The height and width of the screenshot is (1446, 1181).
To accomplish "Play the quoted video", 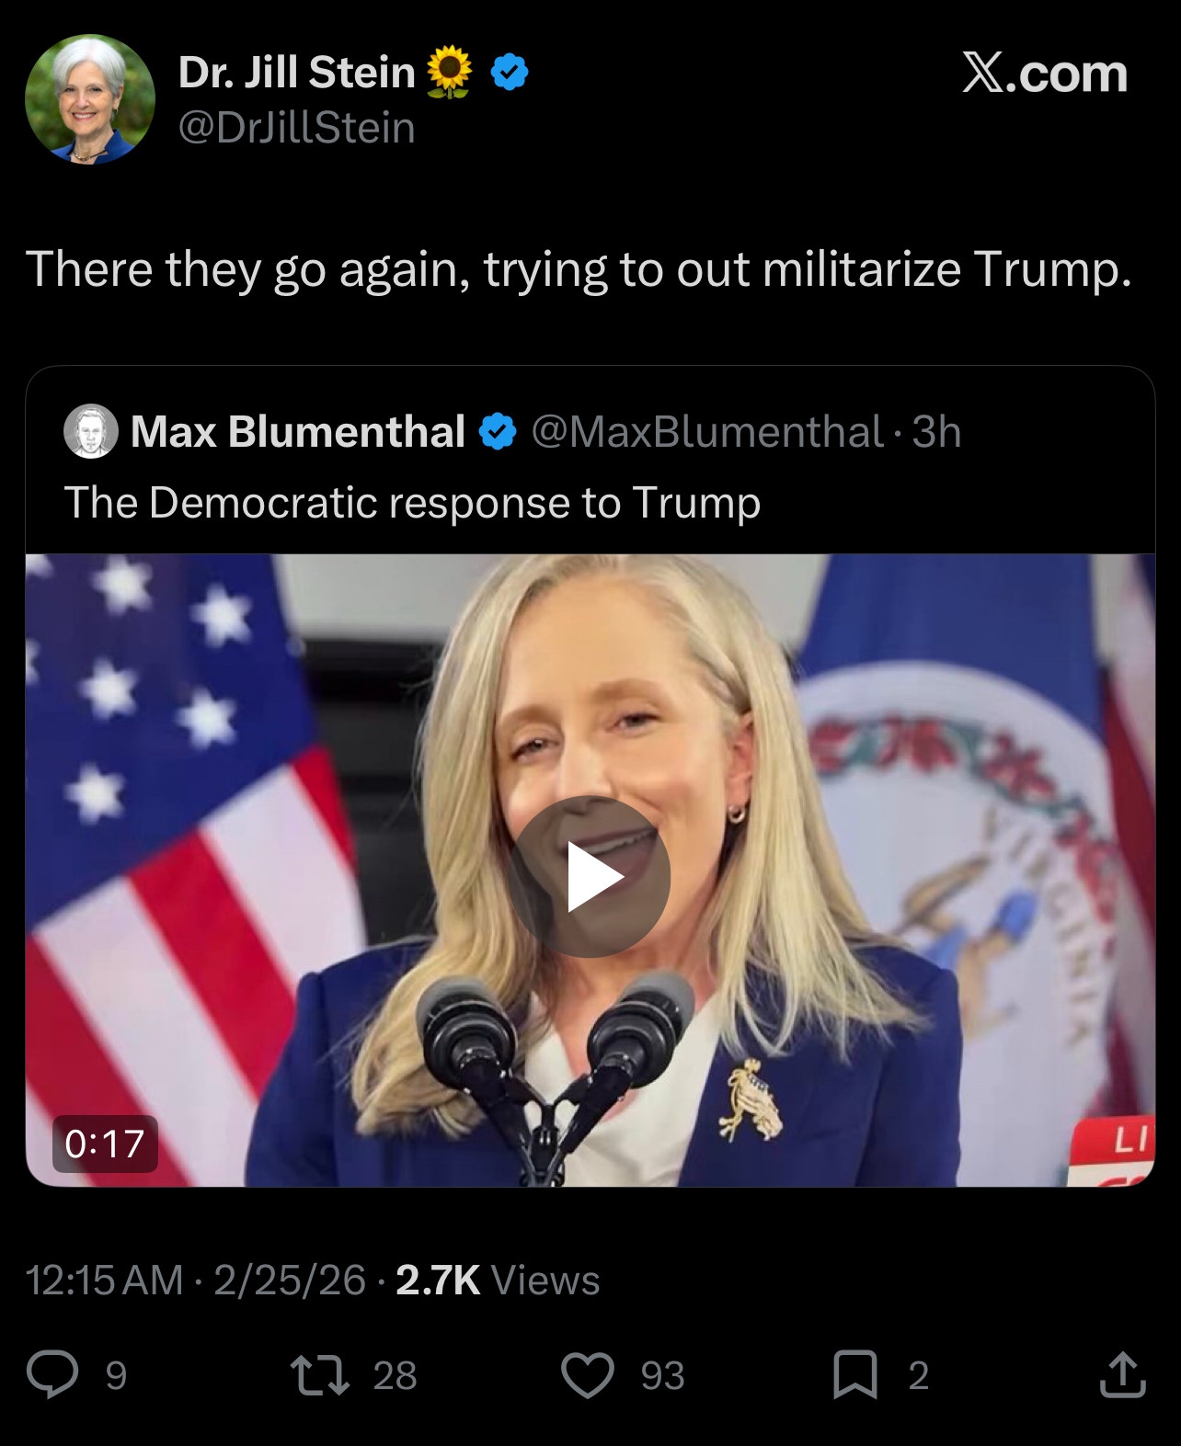I will click(x=590, y=877).
